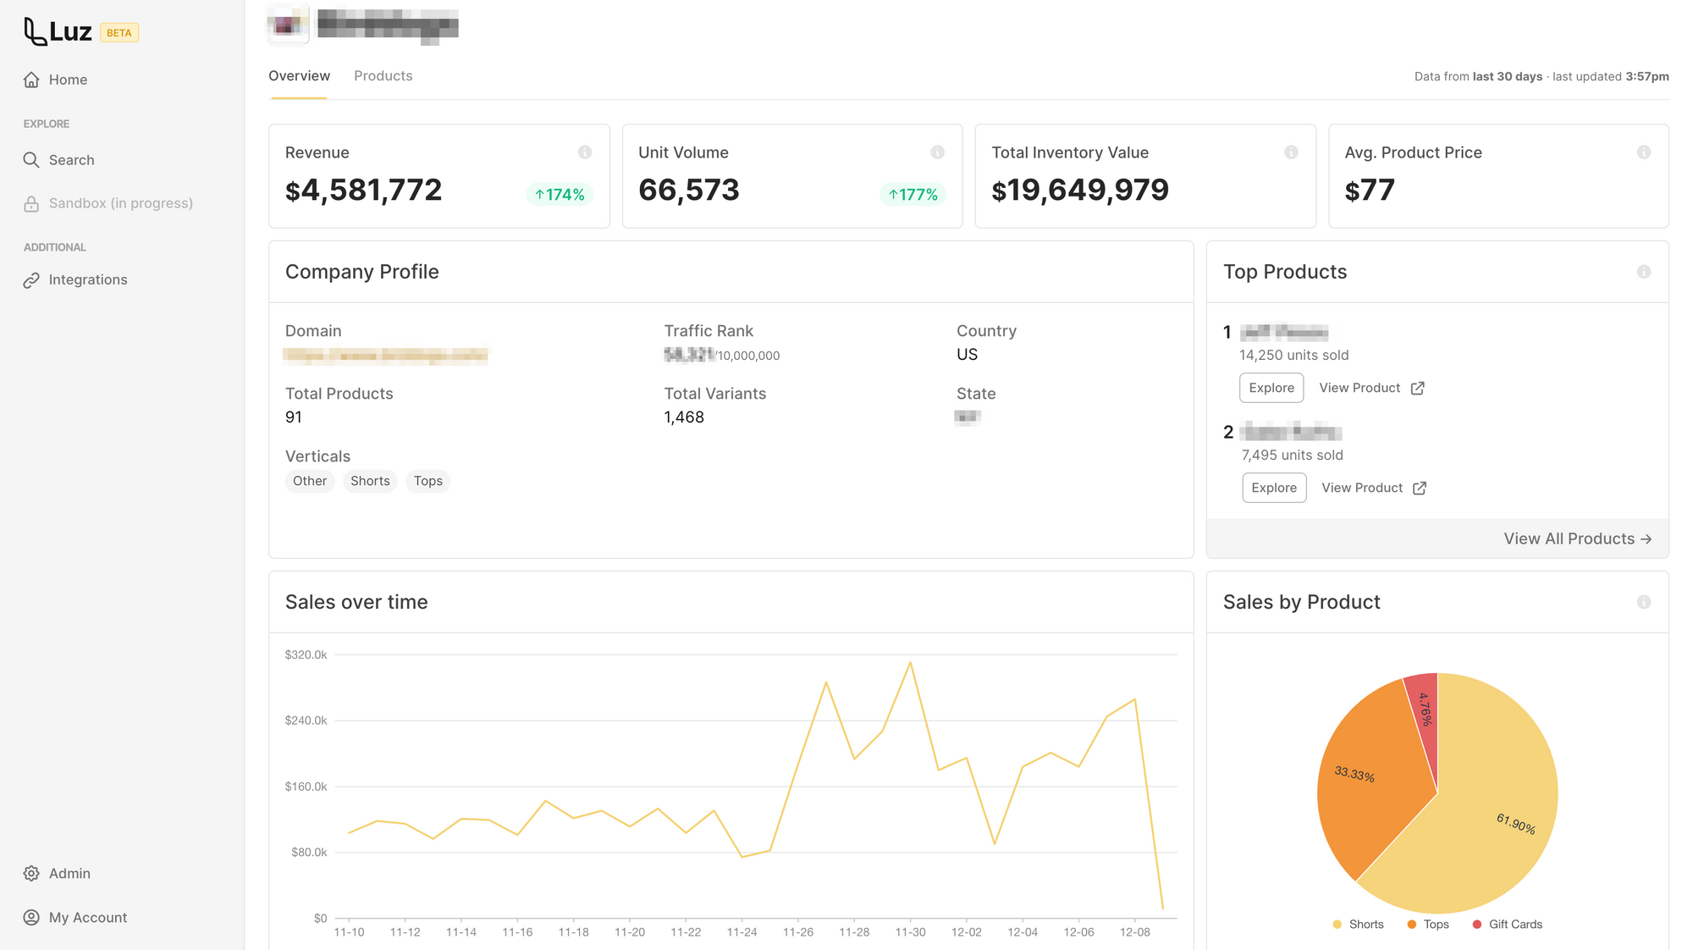This screenshot has width=1693, height=950.
Task: Open View All Products link
Action: [x=1578, y=539]
